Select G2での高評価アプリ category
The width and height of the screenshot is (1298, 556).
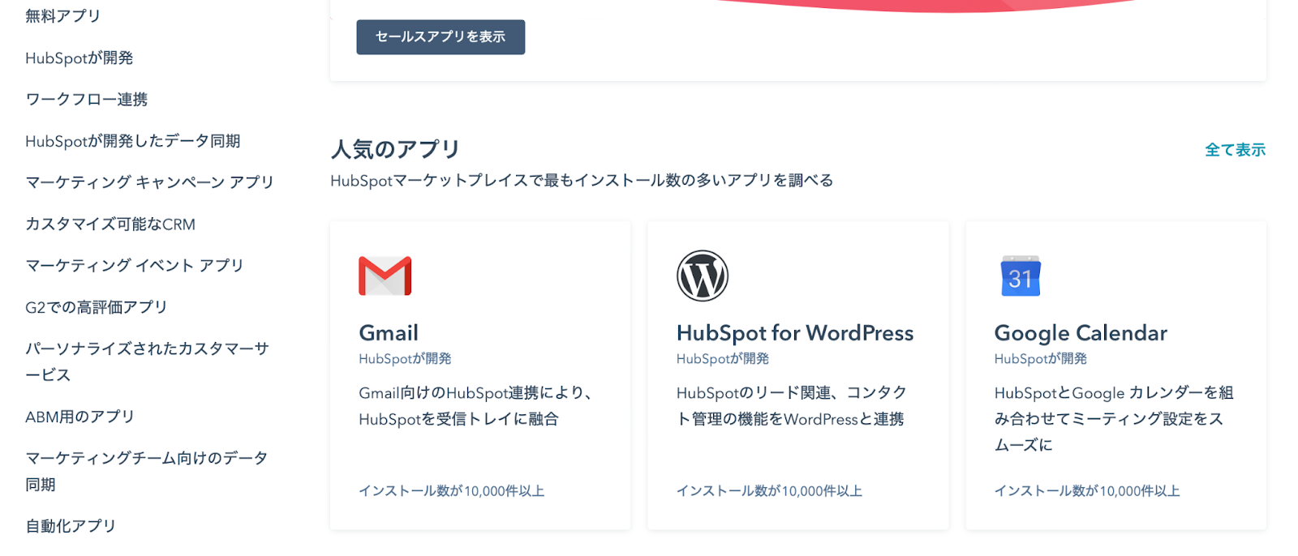click(97, 307)
